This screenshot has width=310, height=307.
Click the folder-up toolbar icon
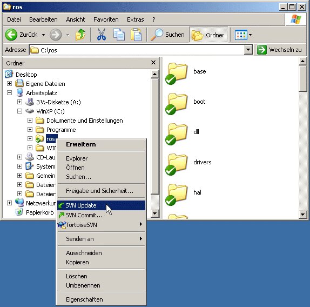pyautogui.click(x=80, y=35)
